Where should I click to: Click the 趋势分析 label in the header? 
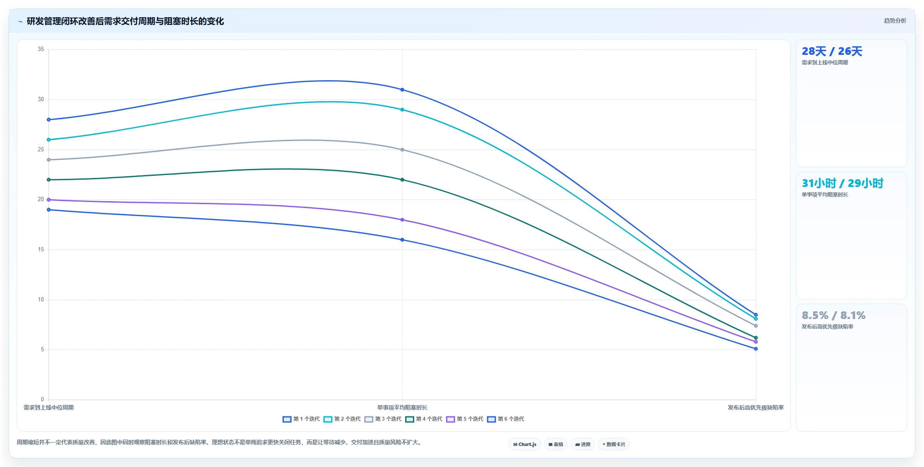coord(895,21)
